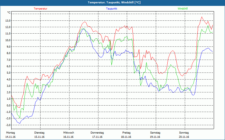This screenshot has width=225, height=140.
Task: Click the 8,0 value on the y-axis
Action: (x=8, y=53)
